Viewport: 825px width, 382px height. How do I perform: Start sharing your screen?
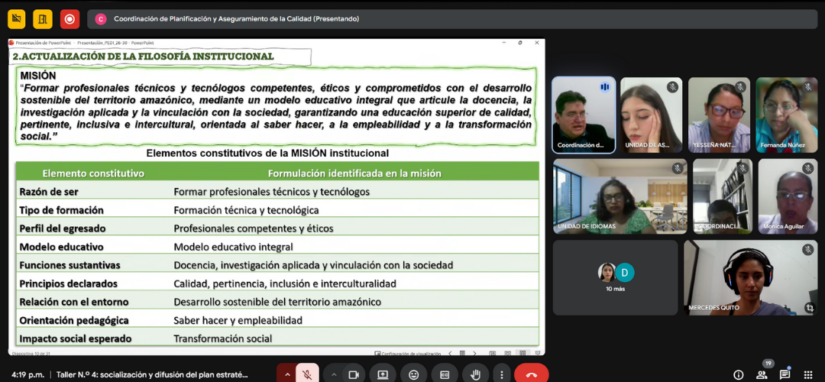(383, 374)
